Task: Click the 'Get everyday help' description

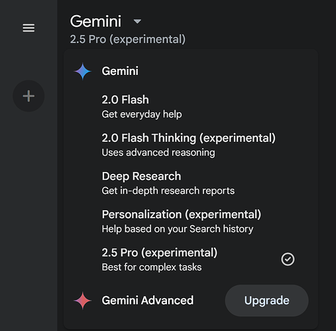Action: click(x=142, y=114)
